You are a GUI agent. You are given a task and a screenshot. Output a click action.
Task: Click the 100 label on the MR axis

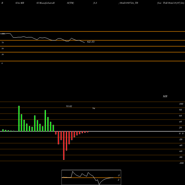click(x=181, y=104)
